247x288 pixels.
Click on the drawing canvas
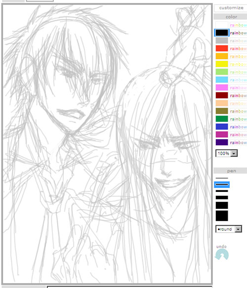[107, 144]
